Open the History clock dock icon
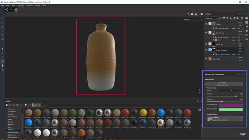This screenshot has width=249, height=140. pyautogui.click(x=246, y=35)
